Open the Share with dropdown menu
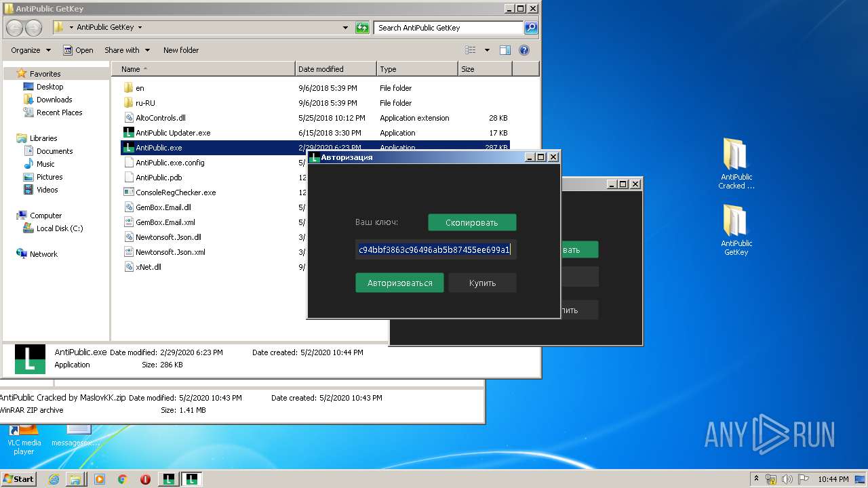This screenshot has height=488, width=868. 127,50
